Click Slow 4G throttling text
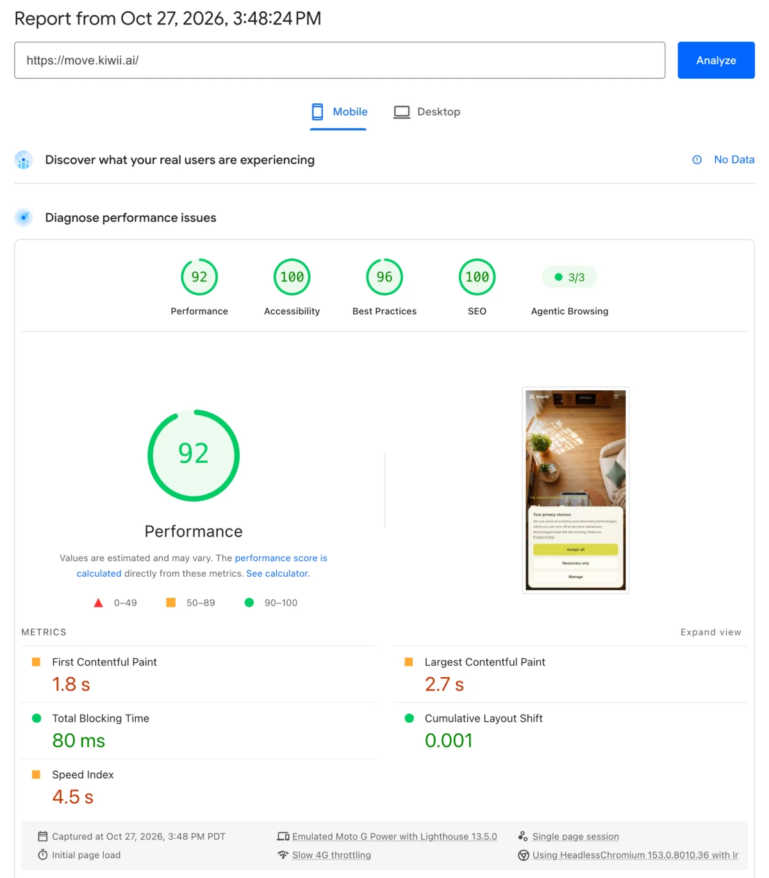This screenshot has height=878, width=769. (331, 855)
